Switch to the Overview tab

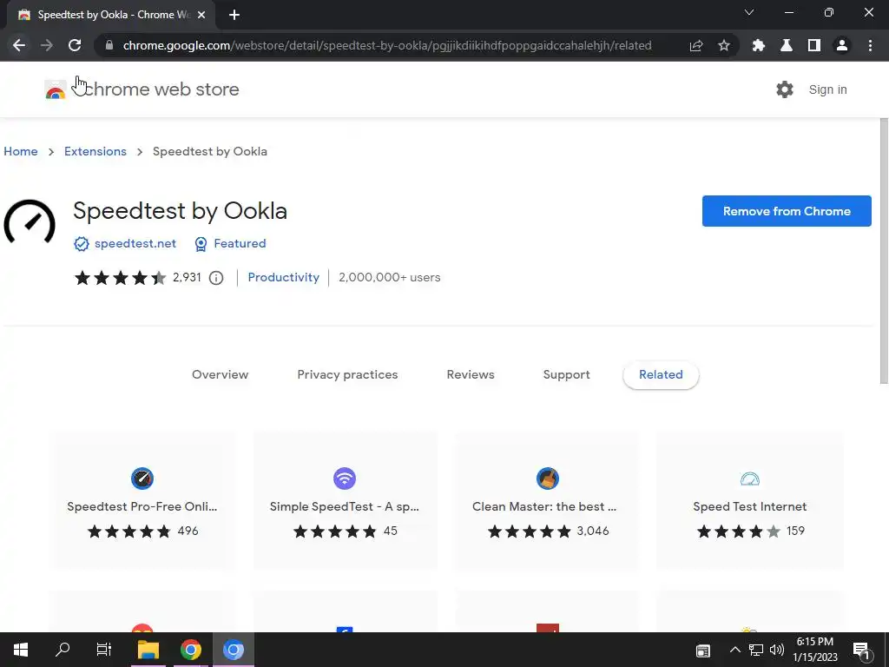(x=220, y=375)
